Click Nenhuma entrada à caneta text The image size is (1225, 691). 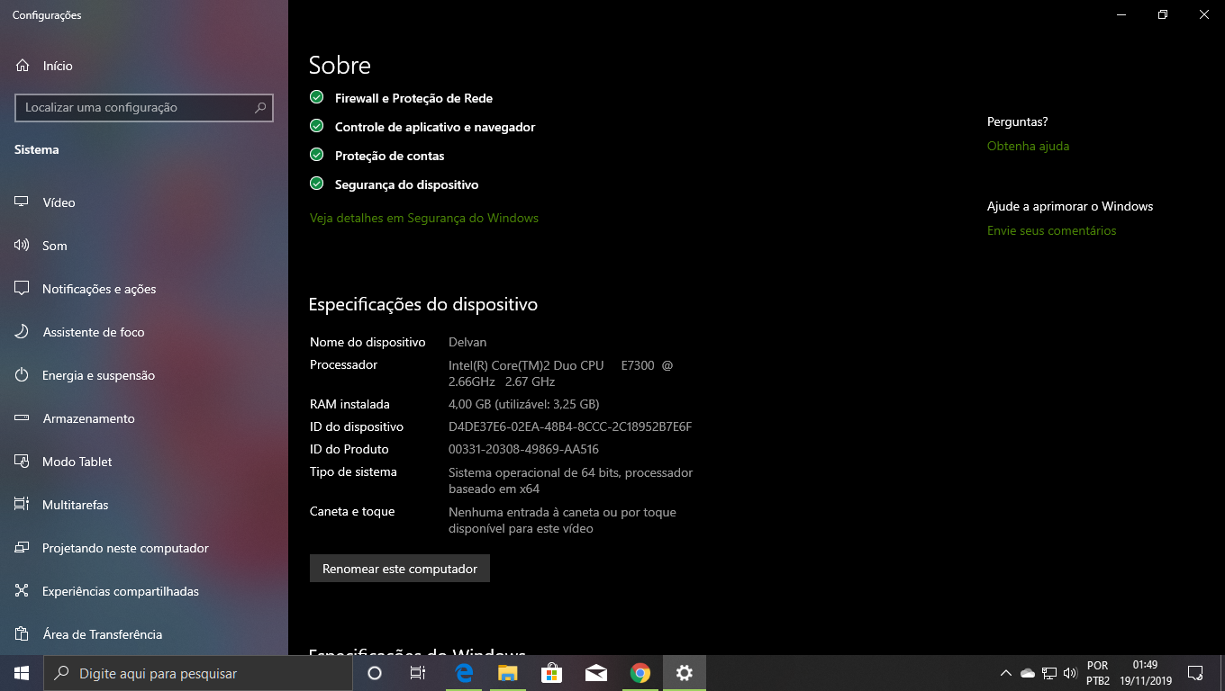pos(562,520)
